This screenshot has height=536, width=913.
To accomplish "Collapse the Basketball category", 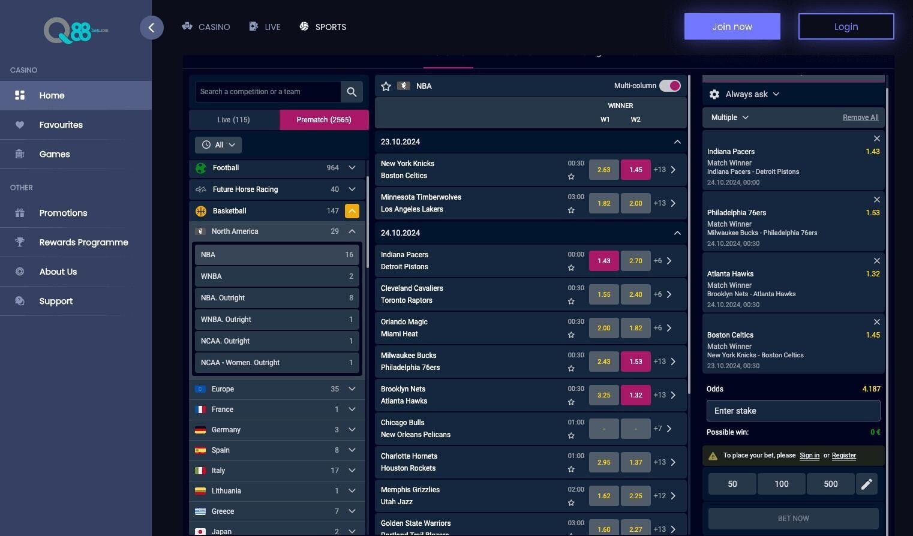I will 352,211.
